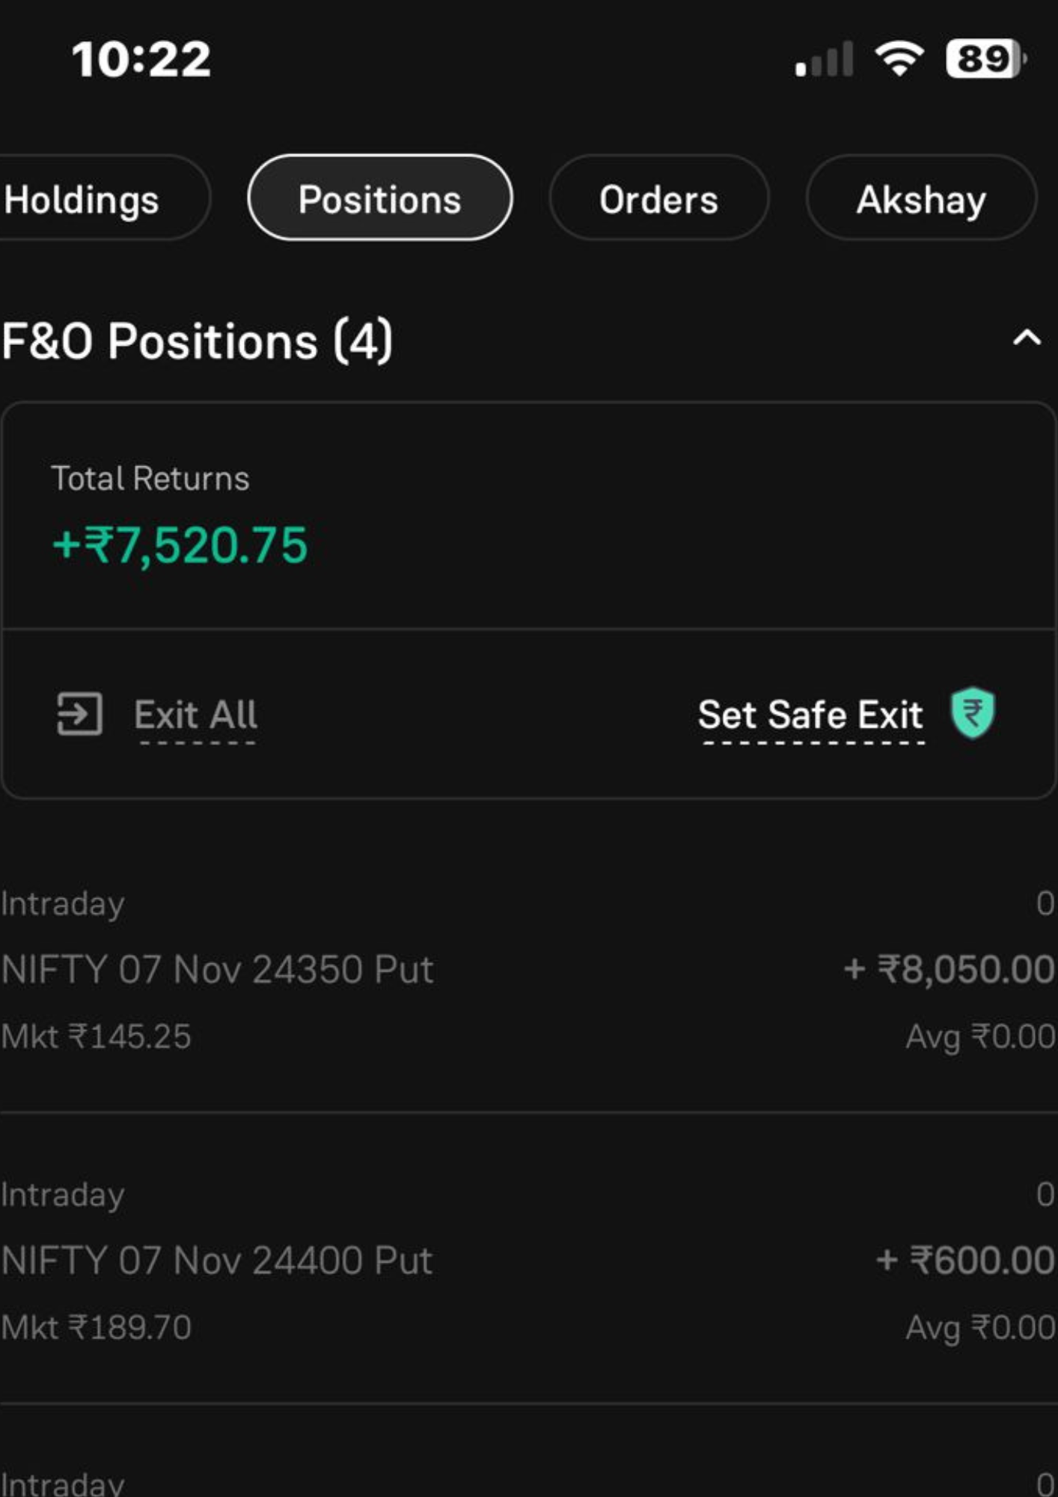Screen dimensions: 1058x1497
Task: Tap the battery indicator showing 89
Action: (986, 58)
